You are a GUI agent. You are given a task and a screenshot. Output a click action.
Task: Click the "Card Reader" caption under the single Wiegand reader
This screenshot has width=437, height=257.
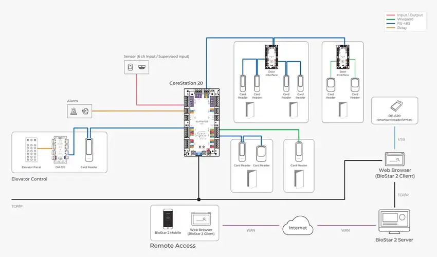(299, 166)
